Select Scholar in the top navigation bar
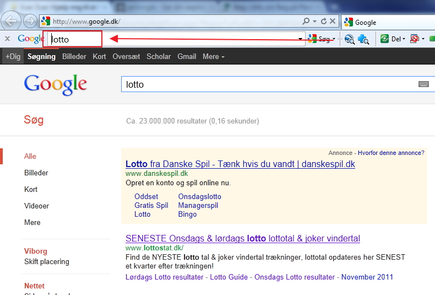The width and height of the screenshot is (435, 295). pyautogui.click(x=159, y=56)
